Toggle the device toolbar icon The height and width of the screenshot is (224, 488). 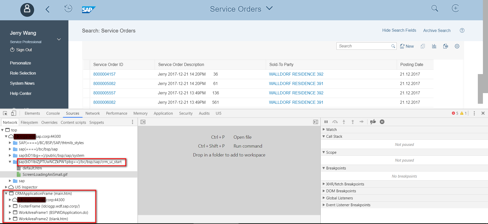pyautogui.click(x=13, y=113)
